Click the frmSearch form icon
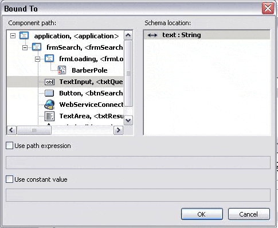 (37, 47)
